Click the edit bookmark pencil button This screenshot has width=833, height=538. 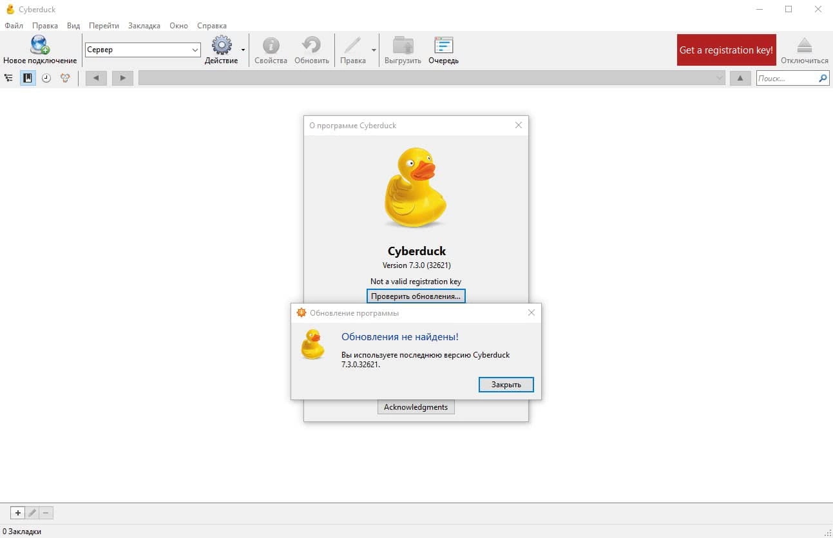click(32, 513)
